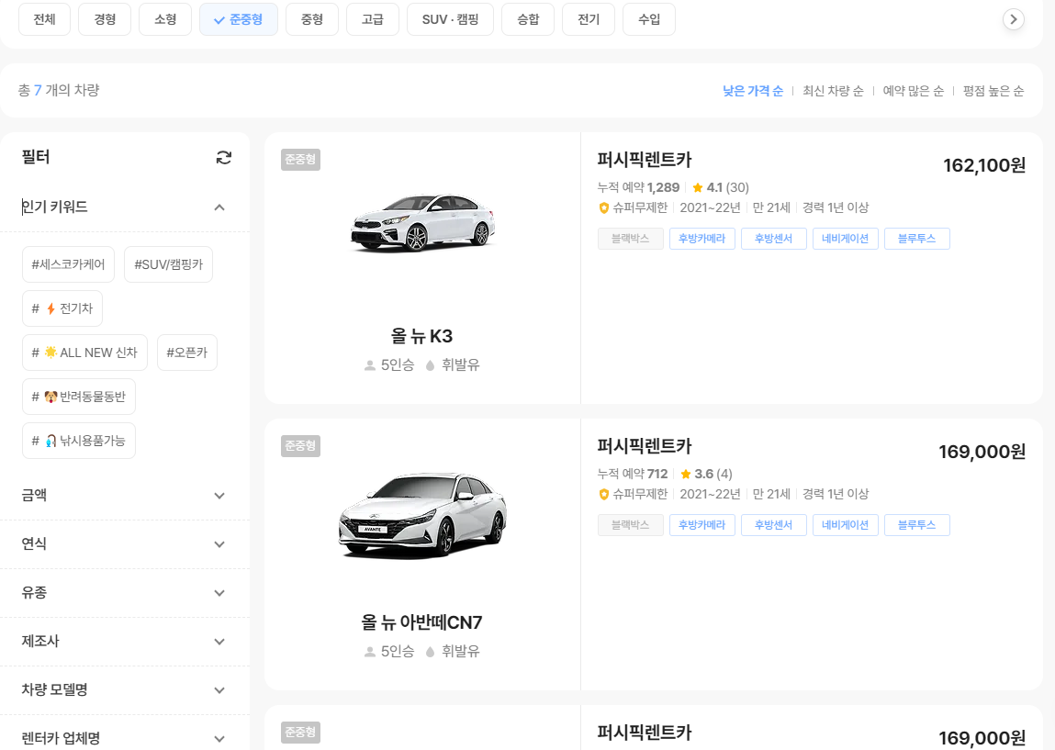Open the 올 뉴 K3 car image
The image size is (1055, 750).
pos(422,223)
